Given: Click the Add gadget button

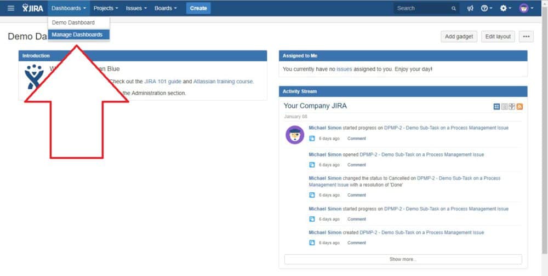Looking at the screenshot, I should 459,36.
